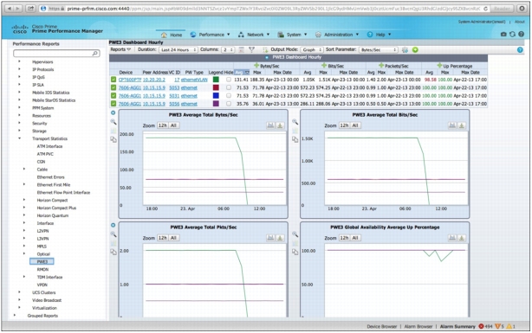Expand the Grouped Reports tree node
The image size is (532, 333).
coord(14,315)
